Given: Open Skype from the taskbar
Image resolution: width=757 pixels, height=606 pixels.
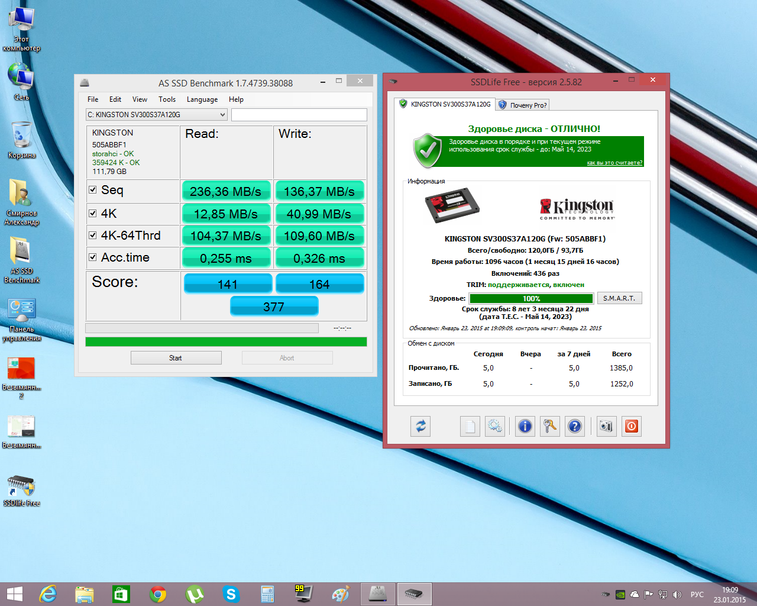Looking at the screenshot, I should pyautogui.click(x=231, y=594).
